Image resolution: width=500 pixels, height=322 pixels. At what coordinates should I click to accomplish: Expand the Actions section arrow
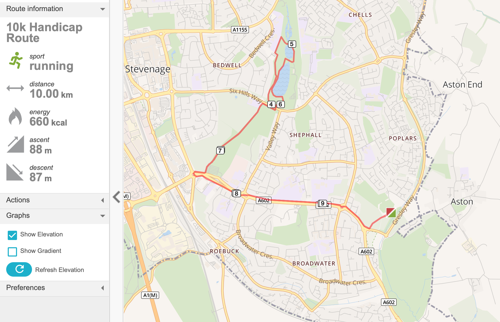click(x=103, y=200)
